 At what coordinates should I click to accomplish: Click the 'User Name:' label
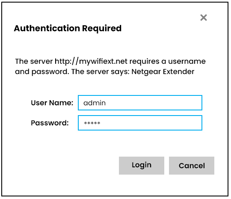pos(52,103)
